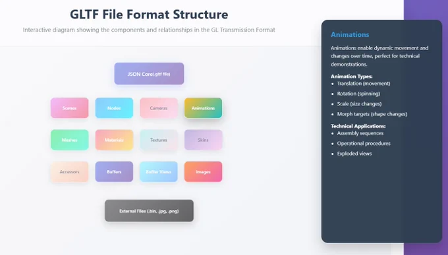The height and width of the screenshot is (255, 448).
Task: Select the Buffers component box
Action: 114,171
